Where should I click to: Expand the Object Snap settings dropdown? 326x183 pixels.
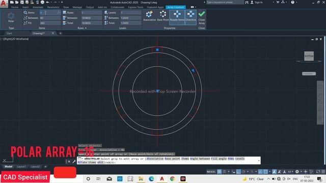tap(269, 172)
